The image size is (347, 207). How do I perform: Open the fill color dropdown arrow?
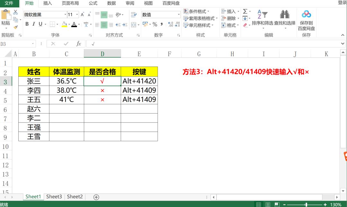point(69,24)
